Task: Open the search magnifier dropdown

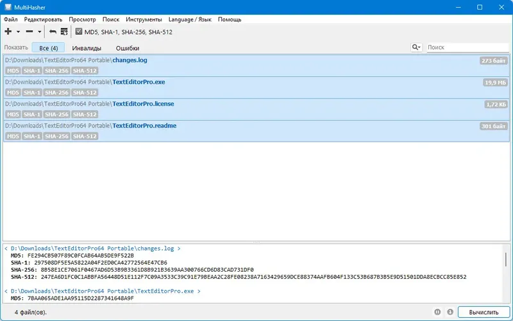Action: click(x=416, y=47)
